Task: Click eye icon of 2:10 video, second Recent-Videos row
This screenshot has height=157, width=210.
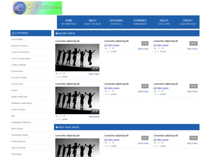Action: pos(113,91)
